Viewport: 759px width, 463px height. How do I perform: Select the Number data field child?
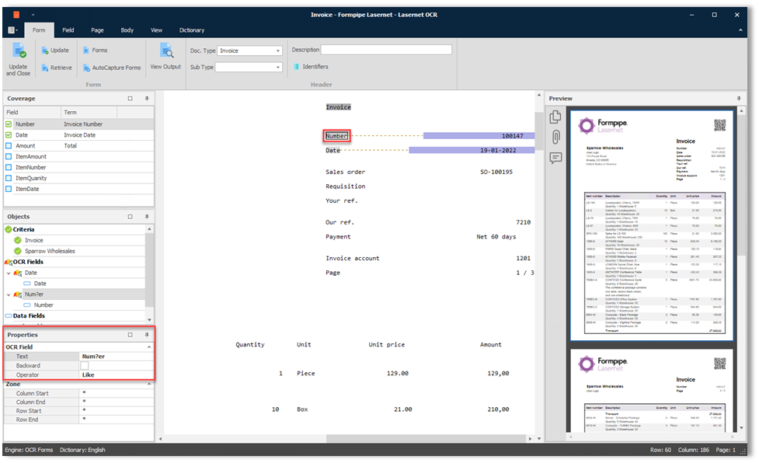click(44, 305)
